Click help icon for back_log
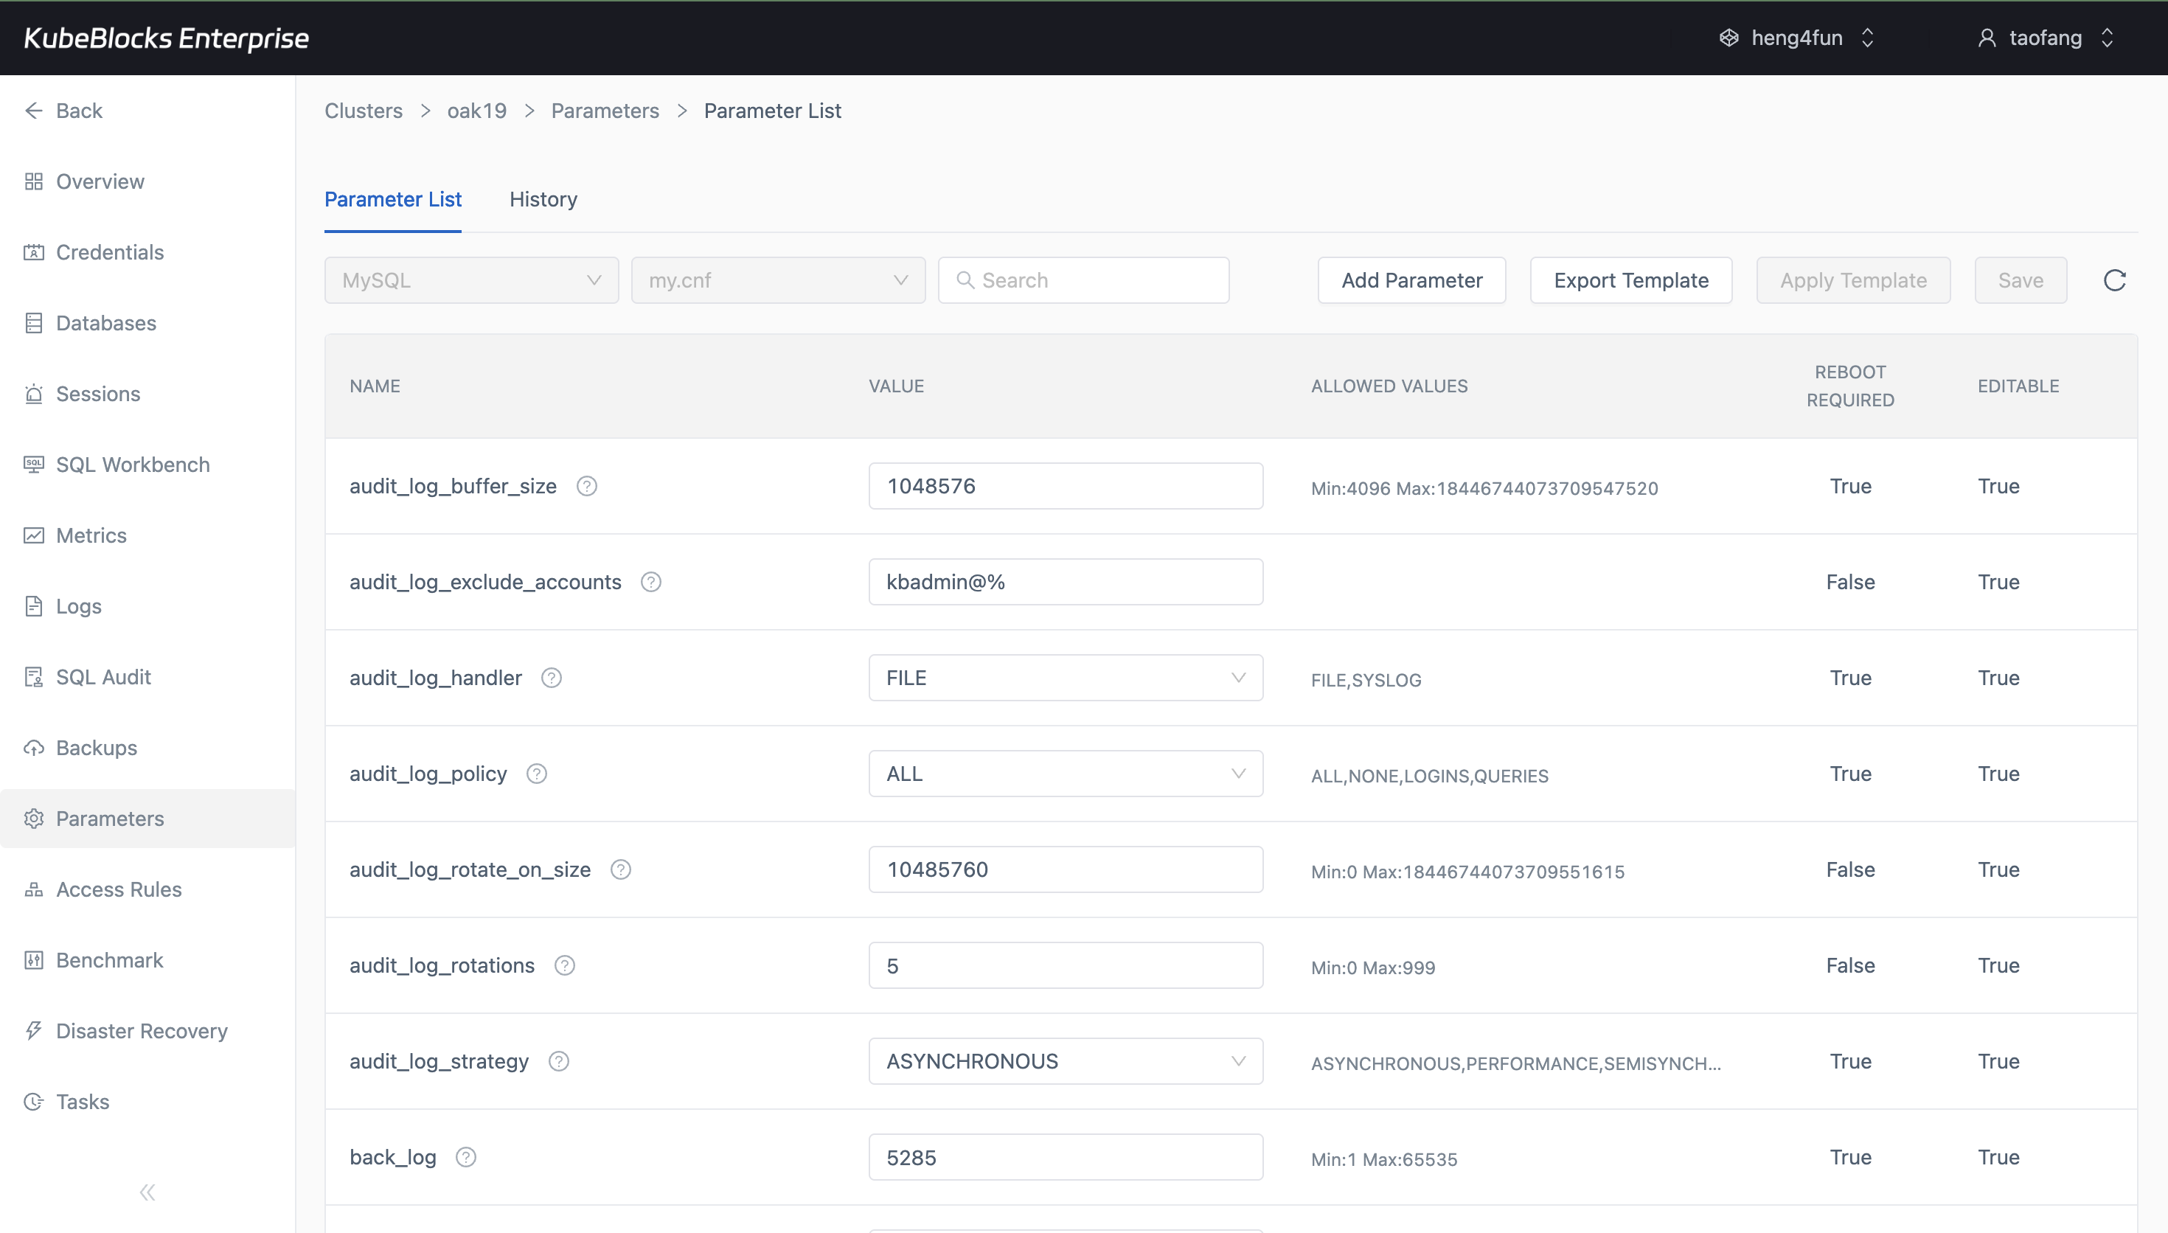Image resolution: width=2168 pixels, height=1233 pixels. click(x=467, y=1157)
